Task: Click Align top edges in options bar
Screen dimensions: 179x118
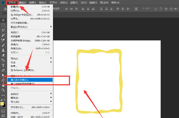Action: click(x=66, y=9)
